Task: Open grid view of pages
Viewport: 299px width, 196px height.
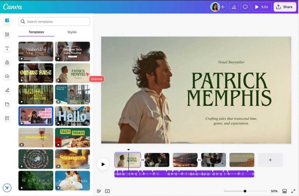Action: tap(284, 191)
